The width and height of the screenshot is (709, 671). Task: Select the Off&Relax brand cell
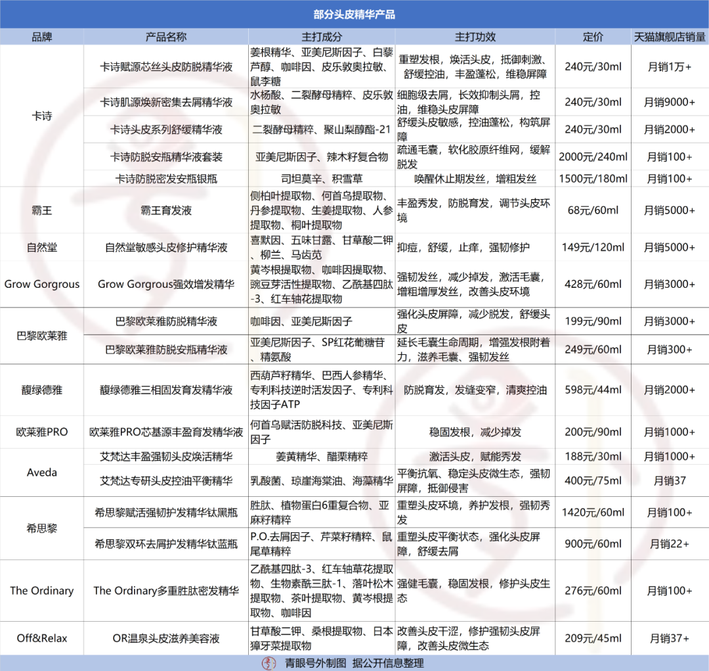[42, 637]
